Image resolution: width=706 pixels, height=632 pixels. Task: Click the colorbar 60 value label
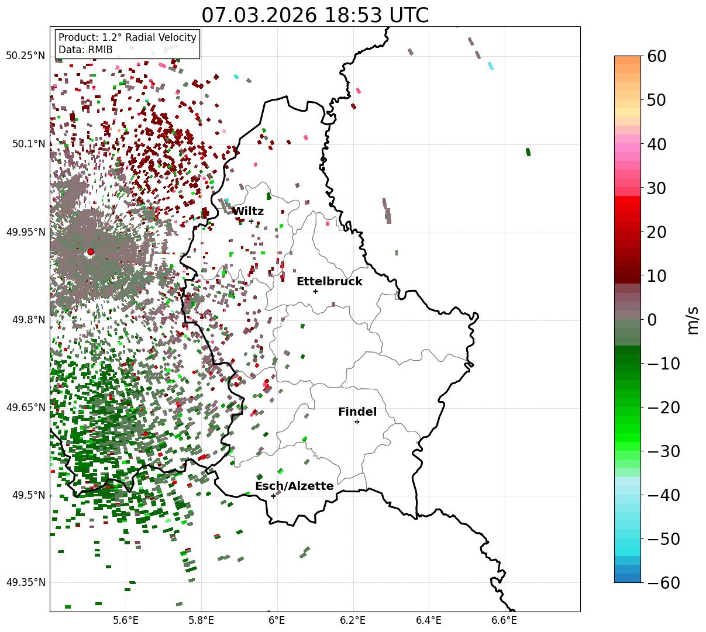click(x=658, y=57)
